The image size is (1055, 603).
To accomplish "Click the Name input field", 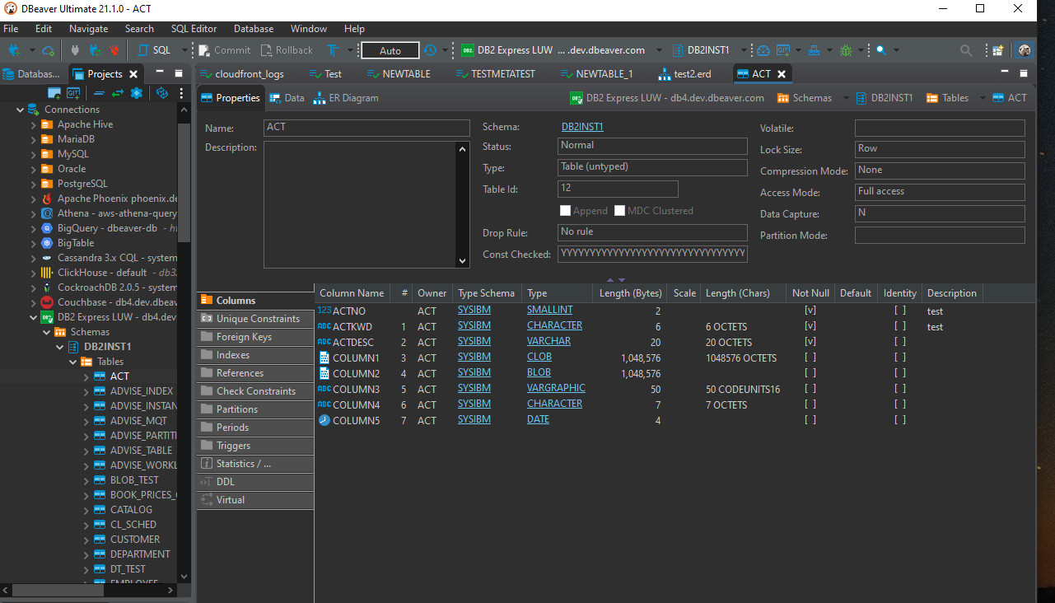I will coord(366,128).
